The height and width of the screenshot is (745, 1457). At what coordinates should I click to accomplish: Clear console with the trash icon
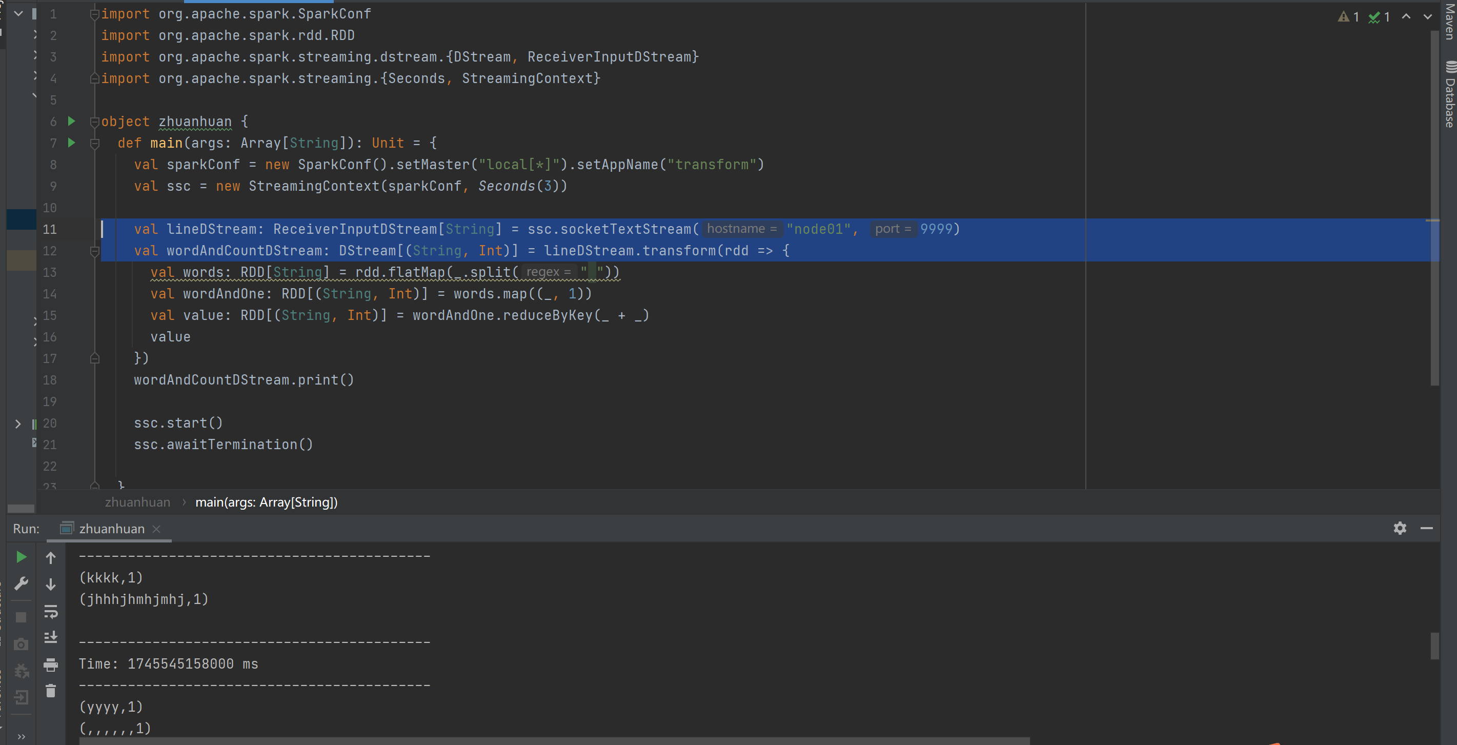[50, 691]
